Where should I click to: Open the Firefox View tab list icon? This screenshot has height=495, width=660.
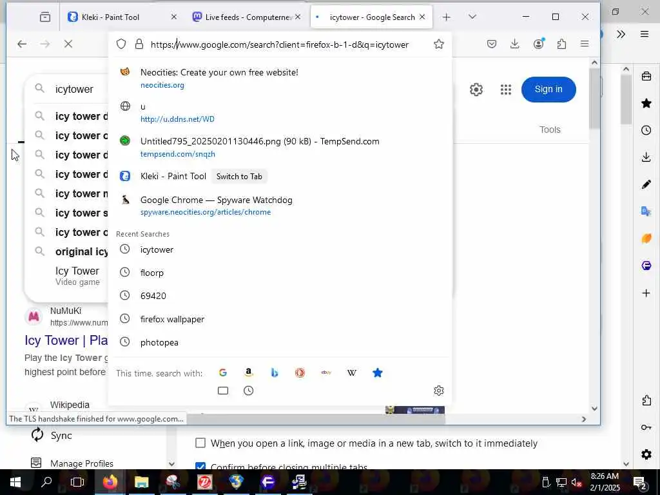(45, 17)
